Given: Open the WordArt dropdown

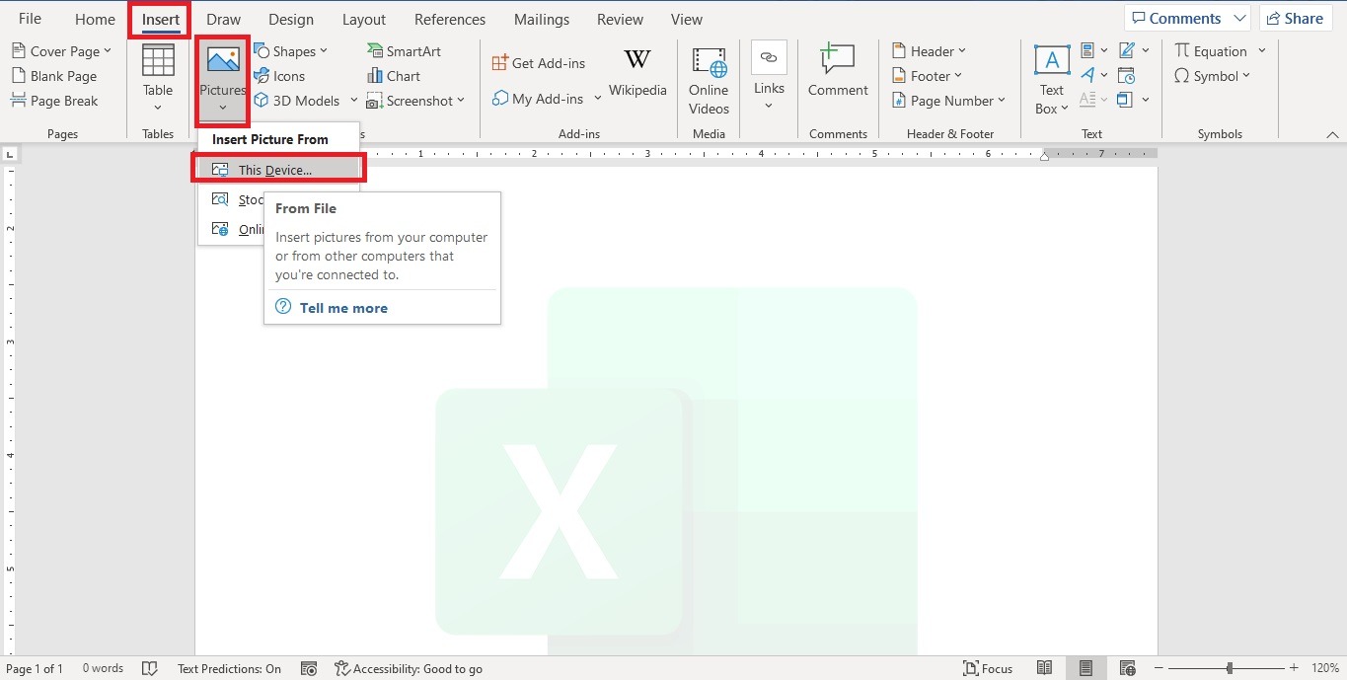Looking at the screenshot, I should pyautogui.click(x=1094, y=76).
